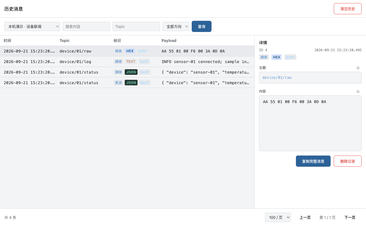Click 复制完整消息 button

313,161
